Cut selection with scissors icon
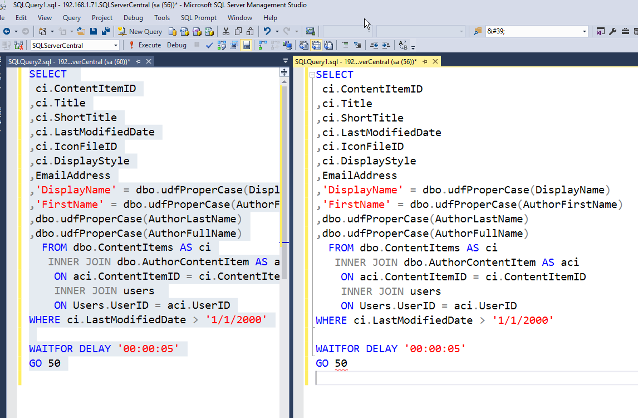The height and width of the screenshot is (418, 638). [226, 31]
